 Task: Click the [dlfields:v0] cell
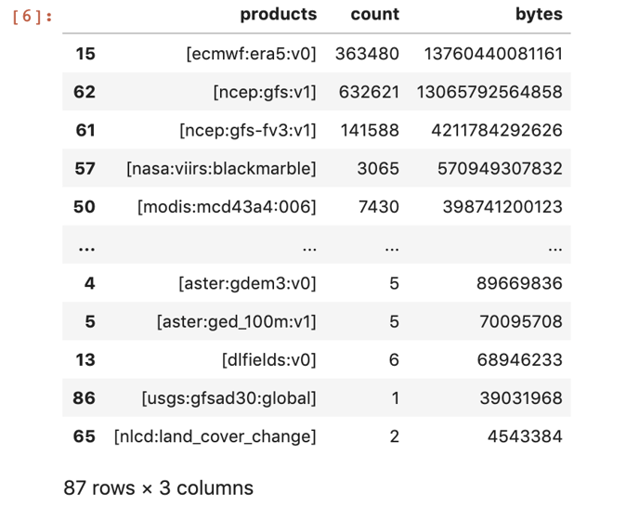coord(269,360)
